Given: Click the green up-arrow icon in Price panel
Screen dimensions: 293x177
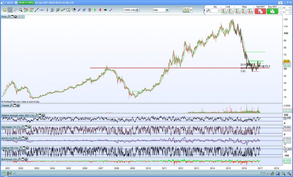Looking at the screenshot, I should click(x=22, y=17).
